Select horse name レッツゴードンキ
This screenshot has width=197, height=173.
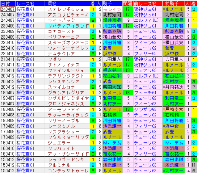[x=66, y=160]
